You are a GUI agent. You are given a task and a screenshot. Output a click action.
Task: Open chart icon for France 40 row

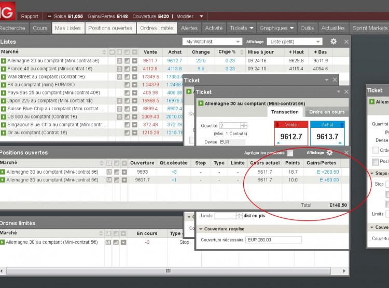[x=127, y=69]
